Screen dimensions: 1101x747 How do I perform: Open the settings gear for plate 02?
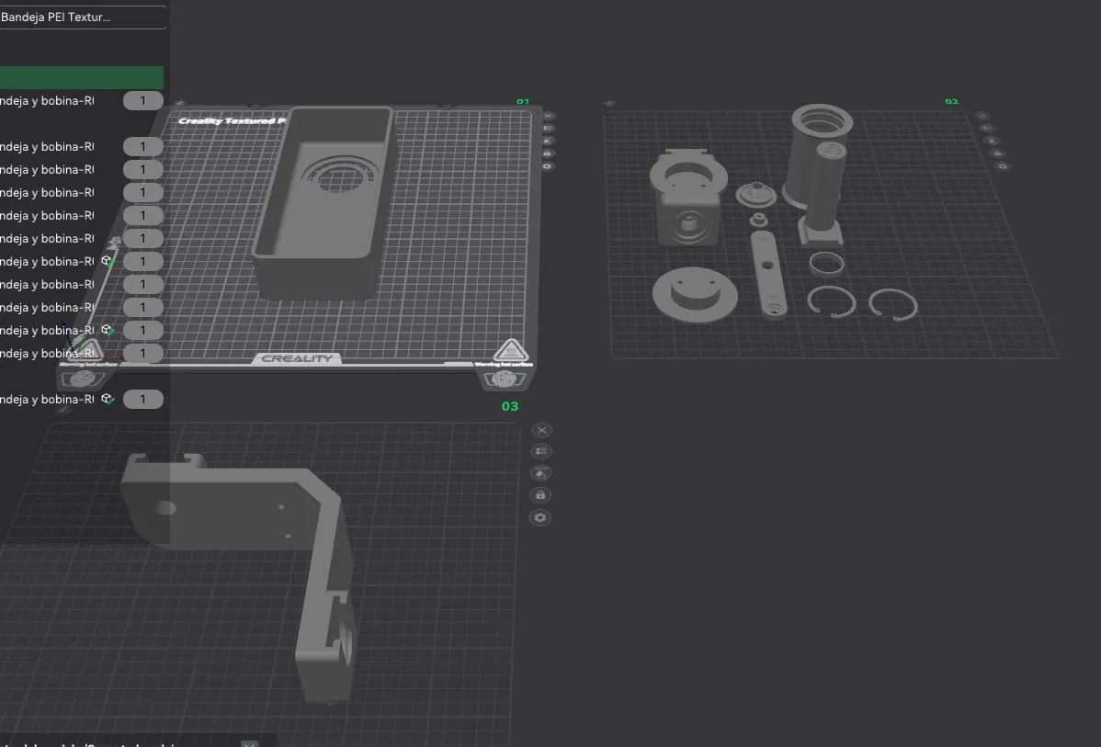(x=1003, y=166)
